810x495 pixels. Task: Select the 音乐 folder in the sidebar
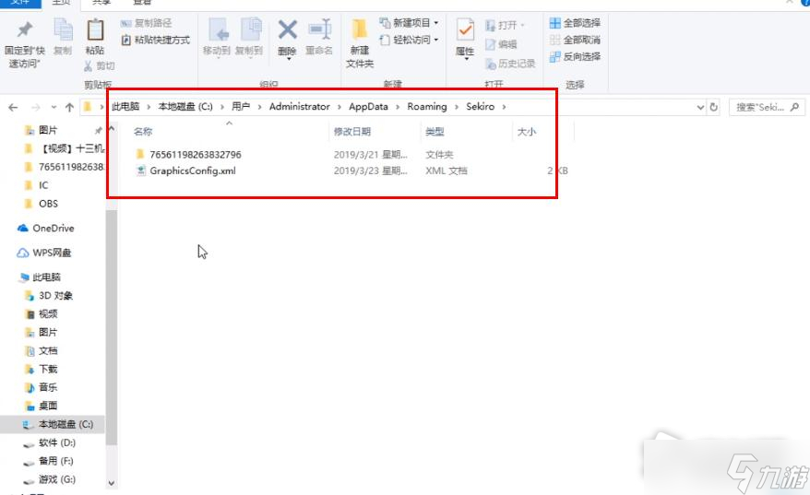(x=48, y=387)
